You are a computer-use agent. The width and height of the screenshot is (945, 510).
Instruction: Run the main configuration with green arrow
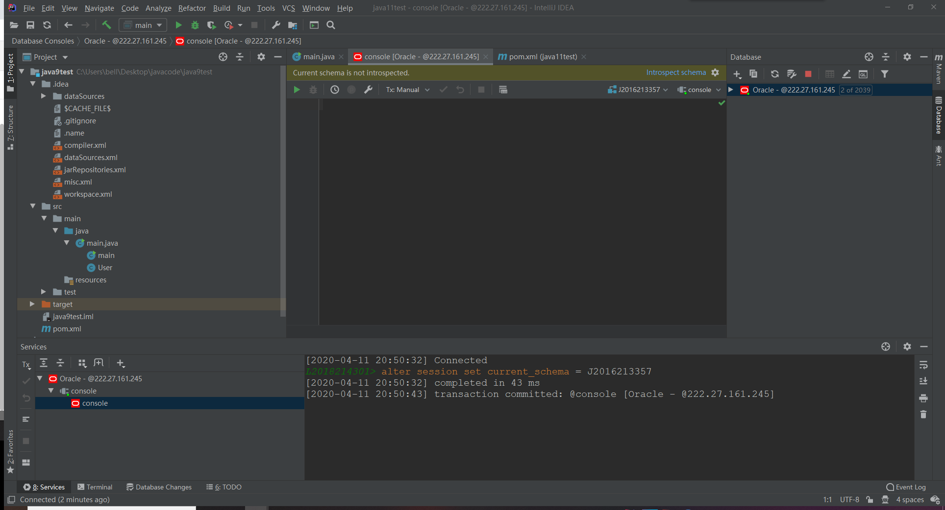point(178,25)
